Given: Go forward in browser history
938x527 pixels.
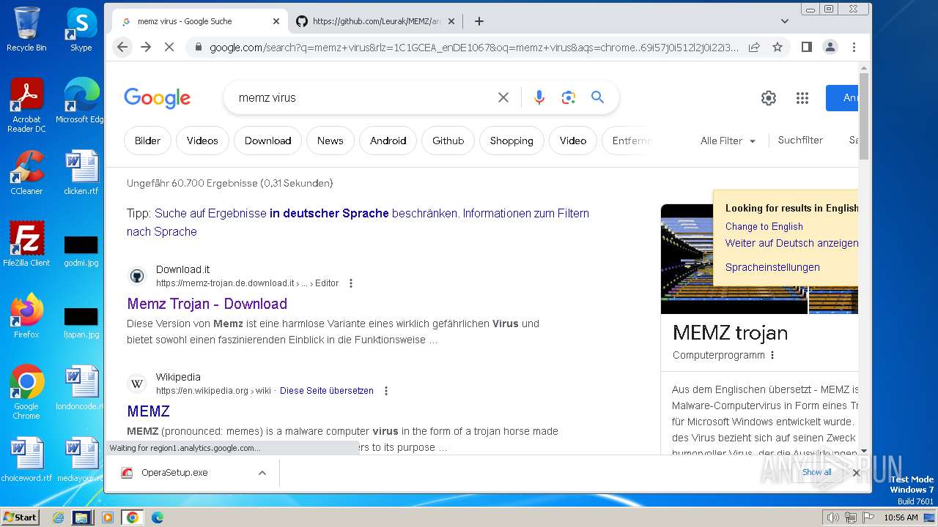Looking at the screenshot, I should (146, 47).
